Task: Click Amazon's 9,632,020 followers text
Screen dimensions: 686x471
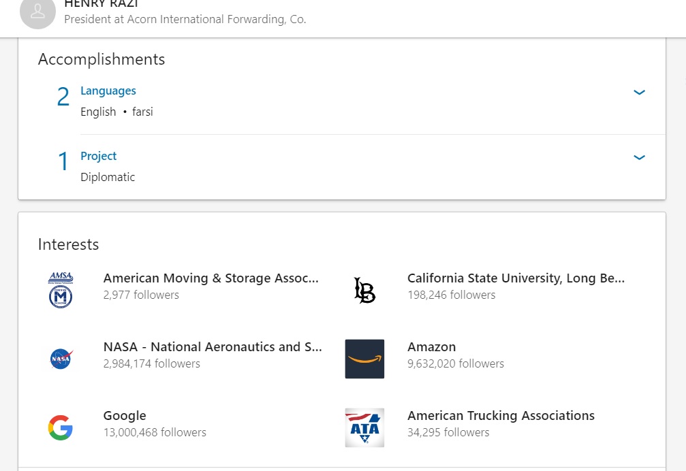Action: pyautogui.click(x=456, y=363)
